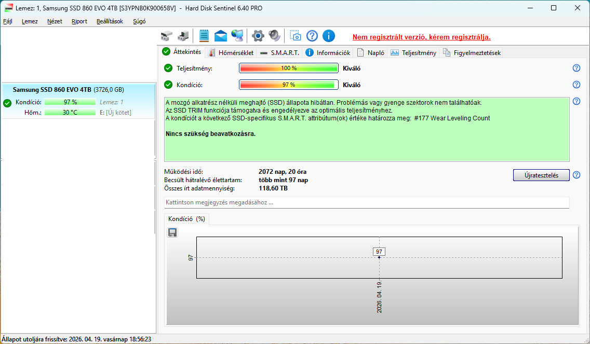590x344 pixels.
Task: Select Samsung SSD 860 EVO 4TB disk entry
Action: 78,101
